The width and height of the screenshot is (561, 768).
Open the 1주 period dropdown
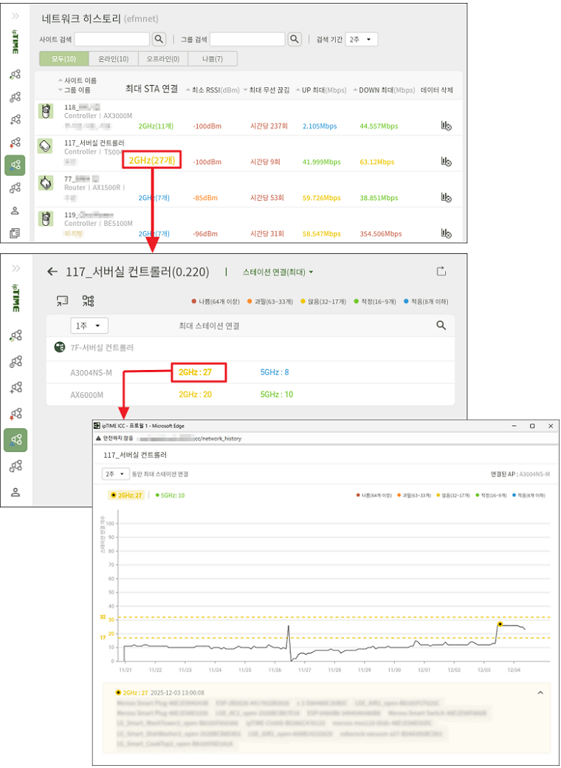(x=89, y=326)
